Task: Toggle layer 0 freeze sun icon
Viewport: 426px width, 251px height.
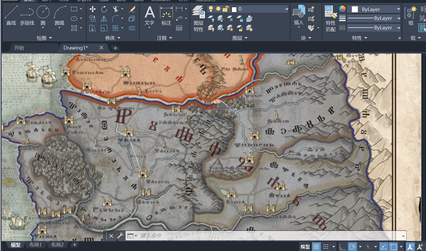Action: [218, 9]
